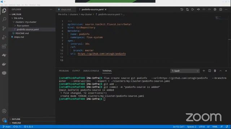Open the terminal selector dropdown 1: bash
Viewport: 231px width, 129px height.
click(185, 71)
